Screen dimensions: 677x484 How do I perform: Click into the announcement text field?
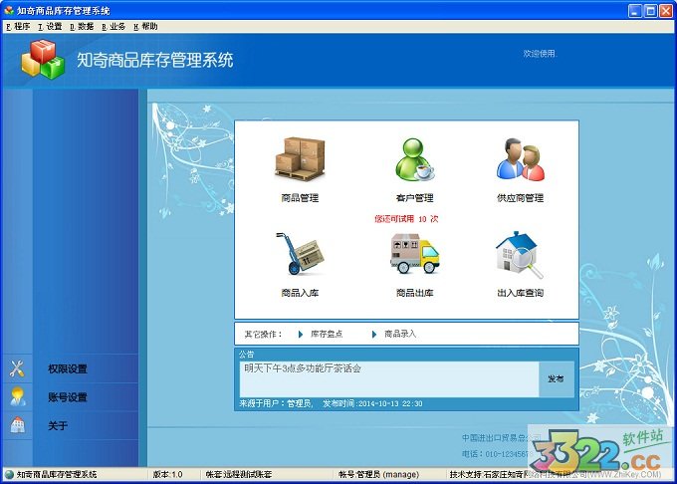[x=389, y=379]
